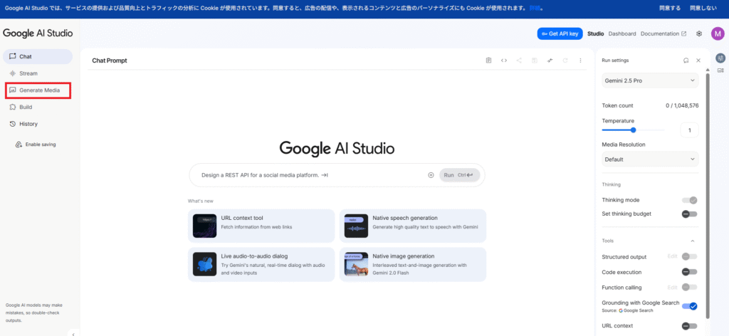Open Generate Media section
Image resolution: width=729 pixels, height=336 pixels.
(x=38, y=90)
